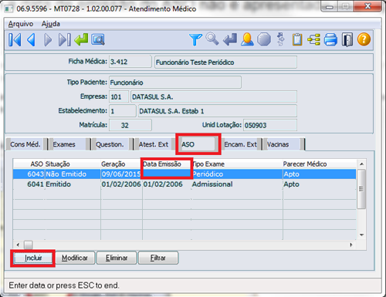The height and width of the screenshot is (297, 386).
Task: Go to next record arrow icon
Action: click(x=48, y=40)
